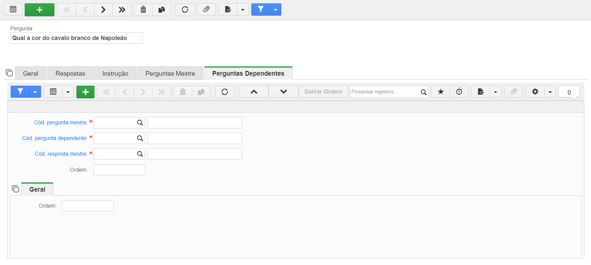Click the upper Ordem input field
Viewport: 591px width, 265px height.
click(x=119, y=170)
